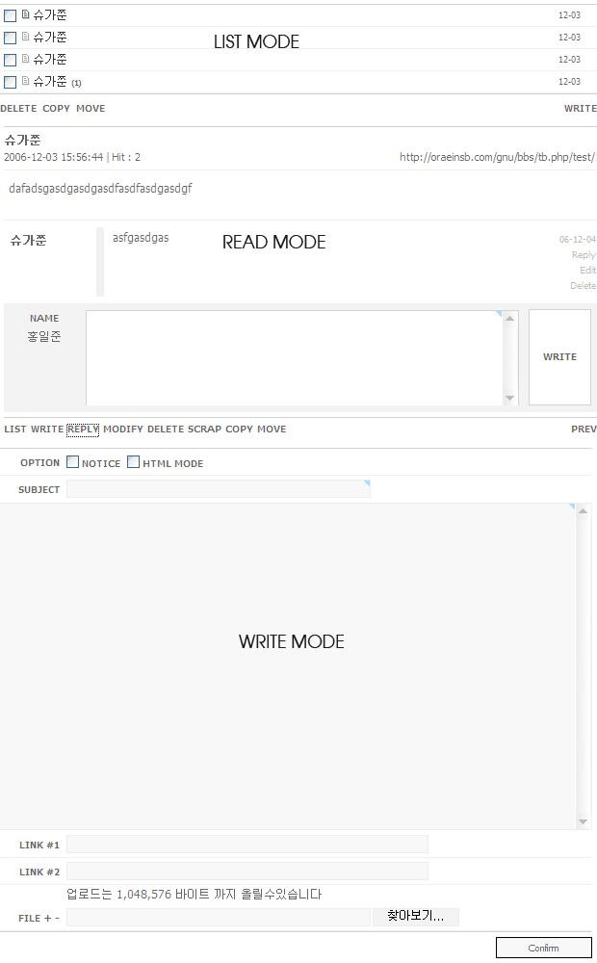The height and width of the screenshot is (963, 597).
Task: Open the 슈가쭌 (1) post document icon
Action: point(26,81)
